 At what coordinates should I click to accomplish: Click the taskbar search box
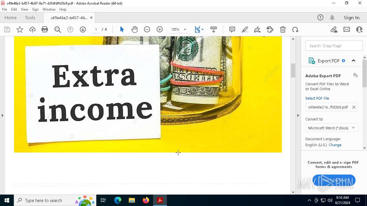click(55, 200)
